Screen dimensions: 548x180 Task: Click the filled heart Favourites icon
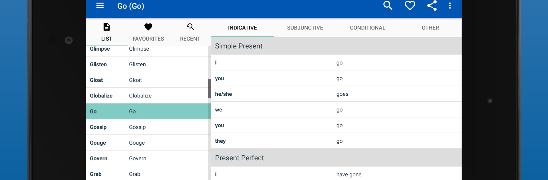pos(148,27)
